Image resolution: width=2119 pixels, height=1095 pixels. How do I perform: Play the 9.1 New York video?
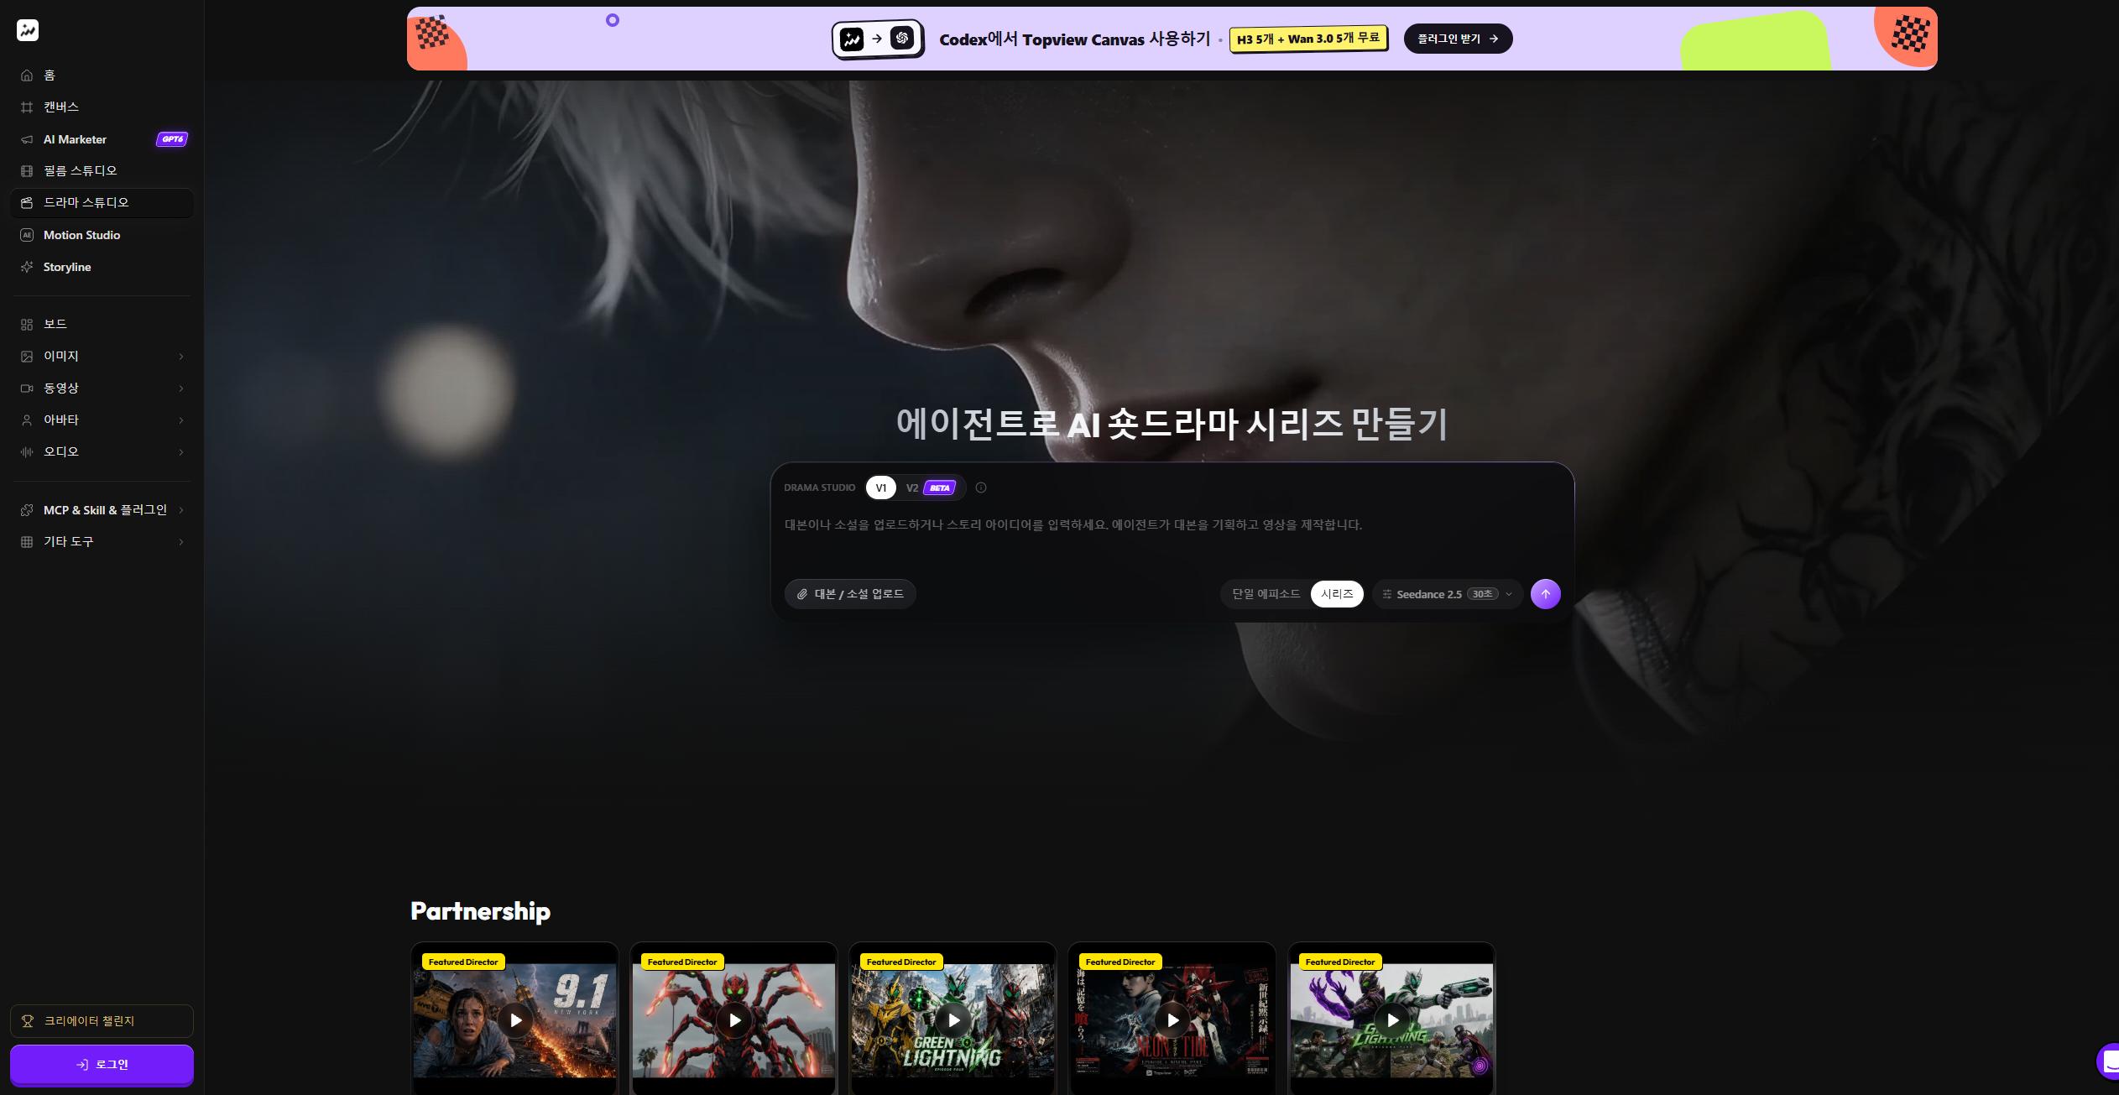point(515,1020)
